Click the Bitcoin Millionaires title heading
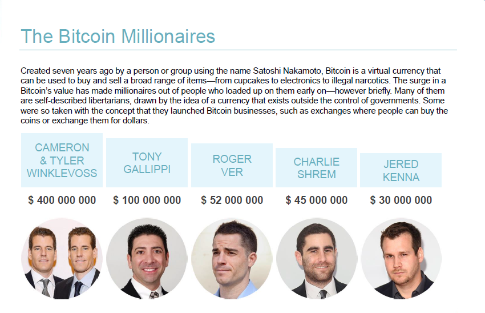This screenshot has width=485, height=313. 118,36
